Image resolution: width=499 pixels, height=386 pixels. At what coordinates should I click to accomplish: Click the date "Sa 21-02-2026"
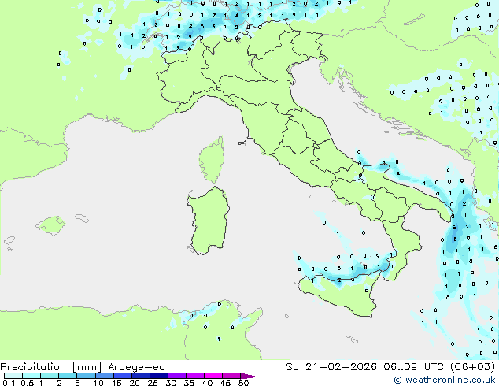[331, 367]
